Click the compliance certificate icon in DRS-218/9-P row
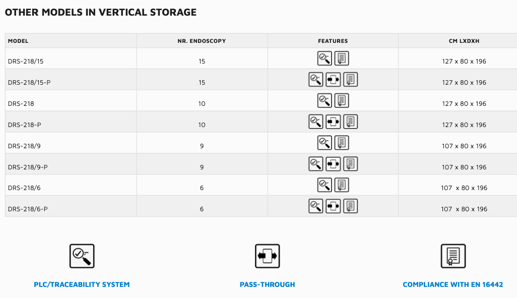Image resolution: width=517 pixels, height=298 pixels. (351, 164)
